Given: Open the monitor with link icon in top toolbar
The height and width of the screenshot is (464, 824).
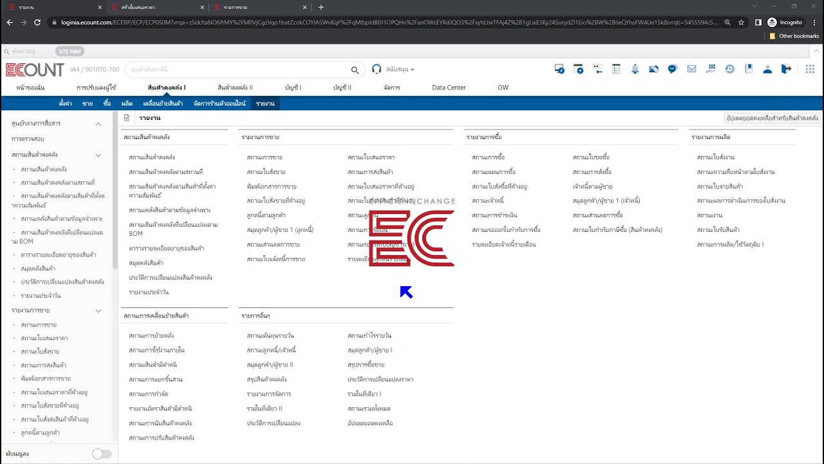Looking at the screenshot, I should [x=559, y=69].
